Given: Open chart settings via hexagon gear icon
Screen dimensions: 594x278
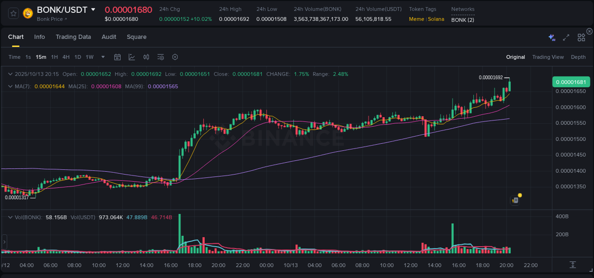Looking at the screenshot, I should (175, 57).
